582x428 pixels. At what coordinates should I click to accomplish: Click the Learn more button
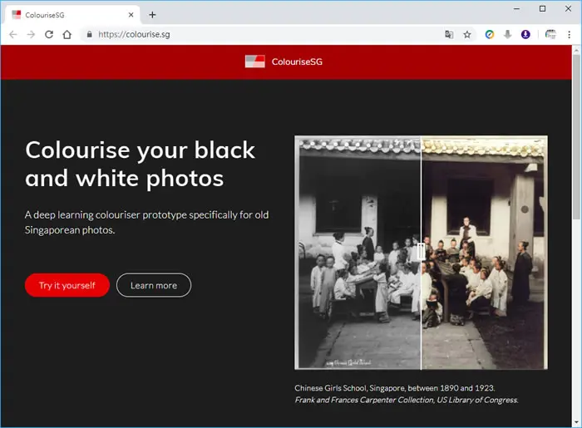click(154, 285)
